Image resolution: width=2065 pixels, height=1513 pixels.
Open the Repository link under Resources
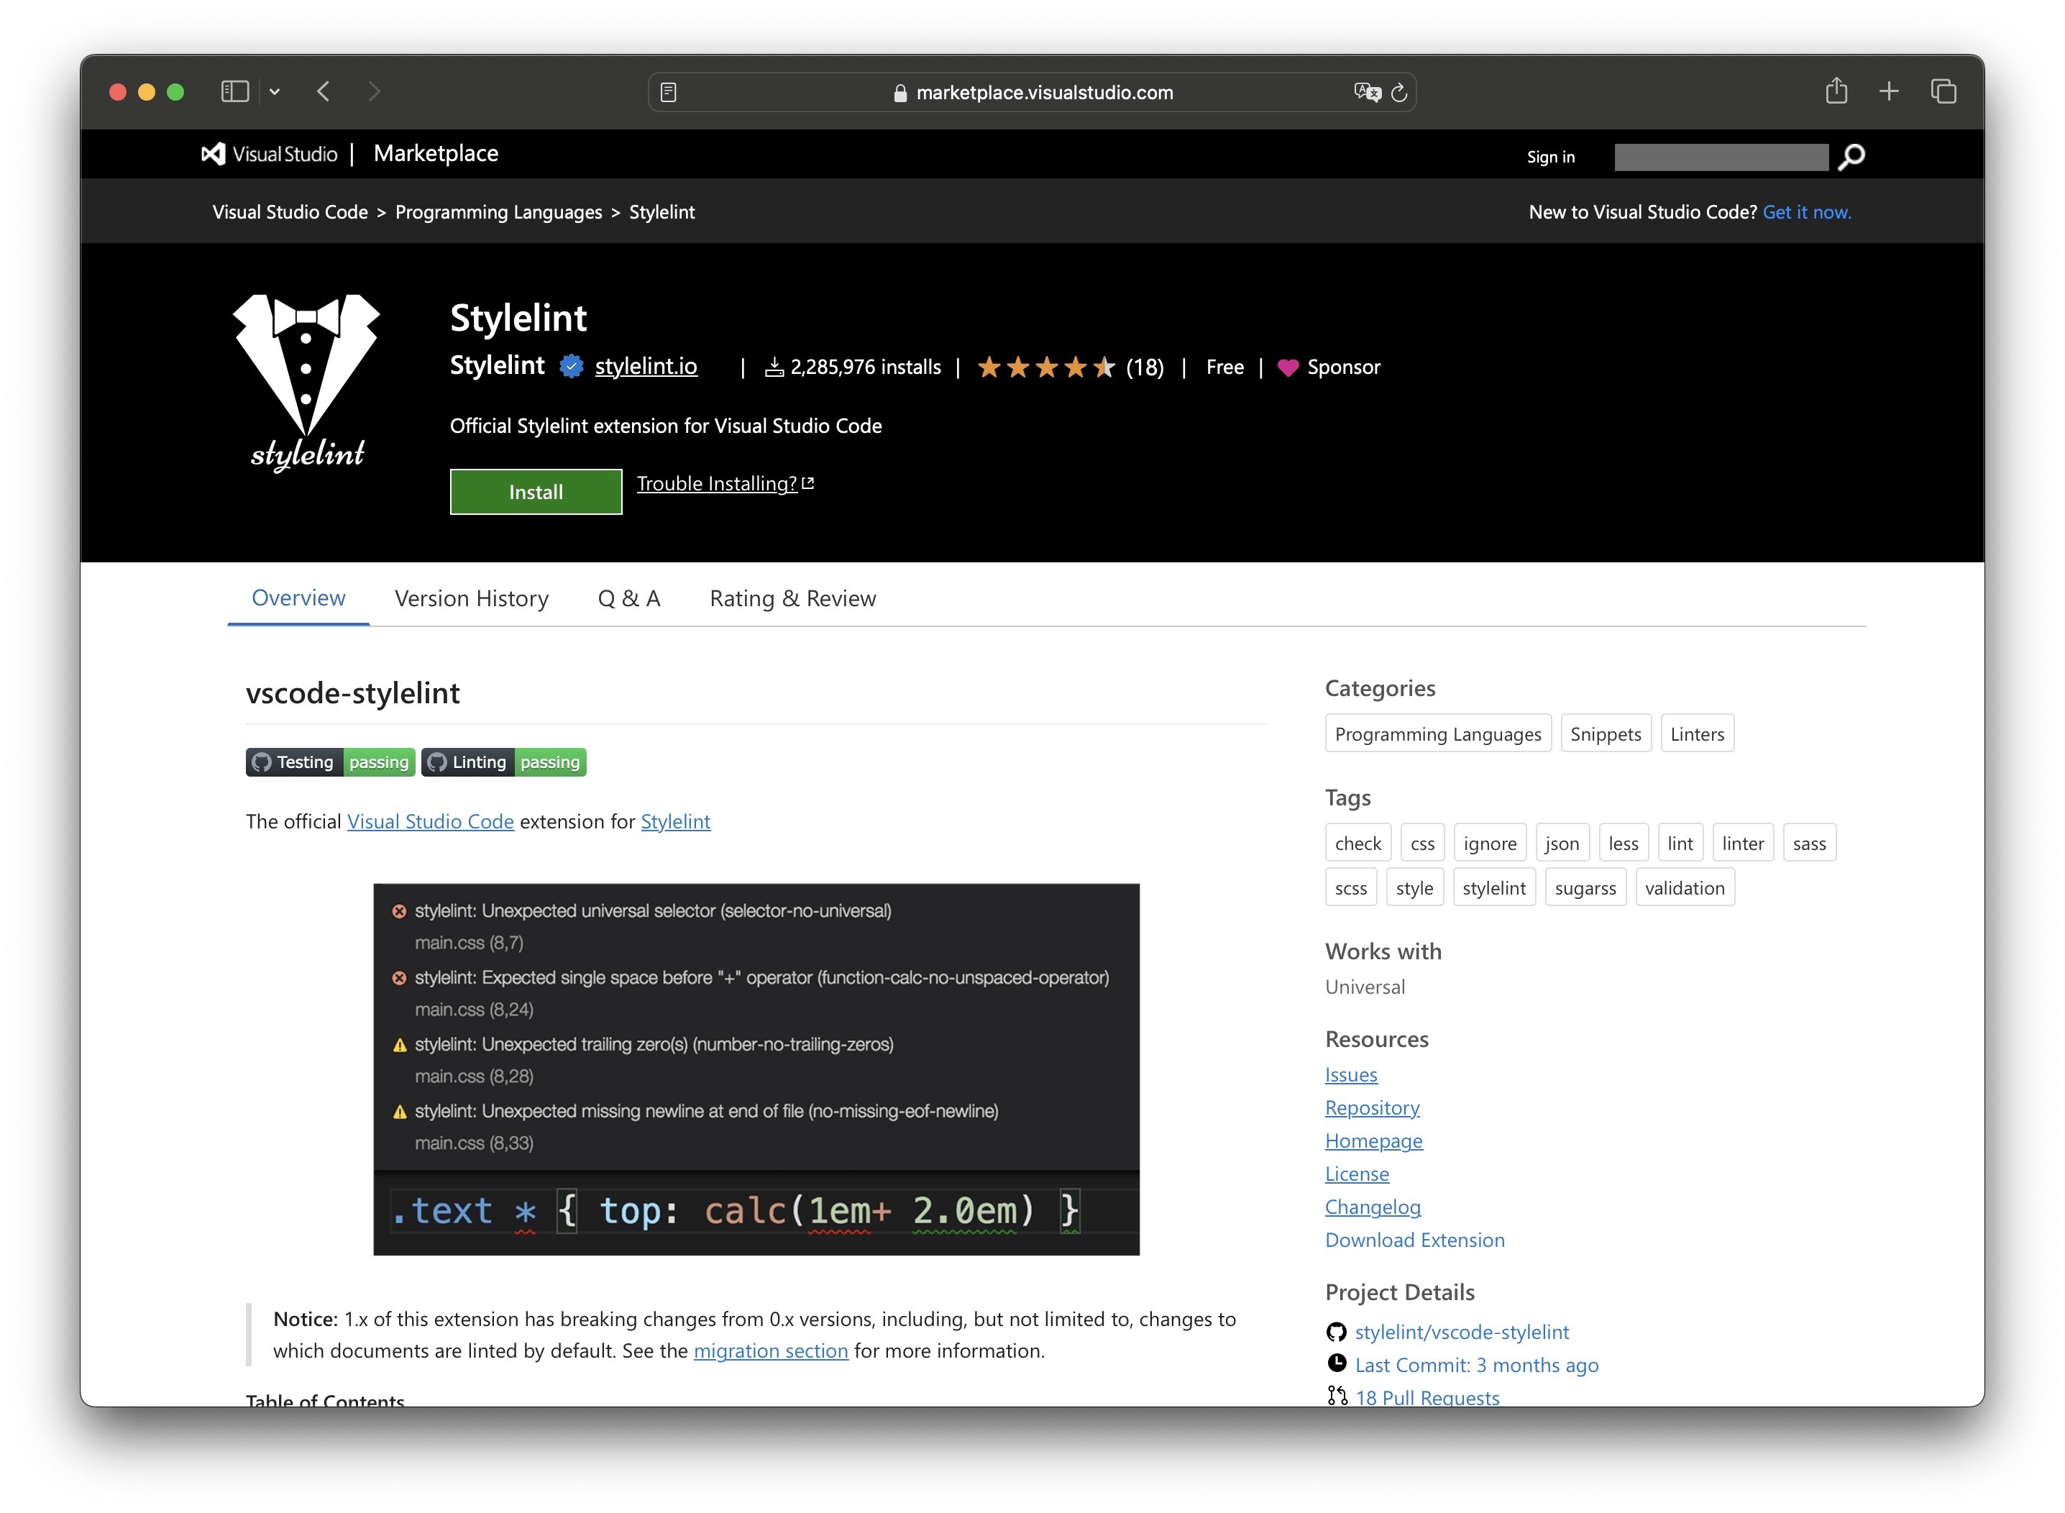pyautogui.click(x=1371, y=1107)
